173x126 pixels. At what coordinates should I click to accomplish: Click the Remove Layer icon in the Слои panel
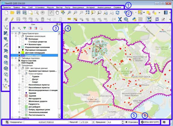[41, 28]
